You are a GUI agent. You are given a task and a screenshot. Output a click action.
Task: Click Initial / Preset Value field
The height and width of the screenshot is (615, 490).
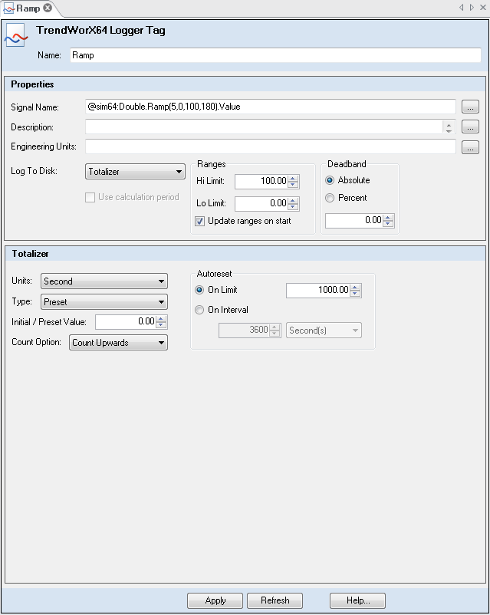[x=126, y=322]
